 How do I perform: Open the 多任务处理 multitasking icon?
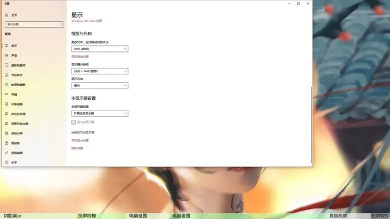click(6, 113)
